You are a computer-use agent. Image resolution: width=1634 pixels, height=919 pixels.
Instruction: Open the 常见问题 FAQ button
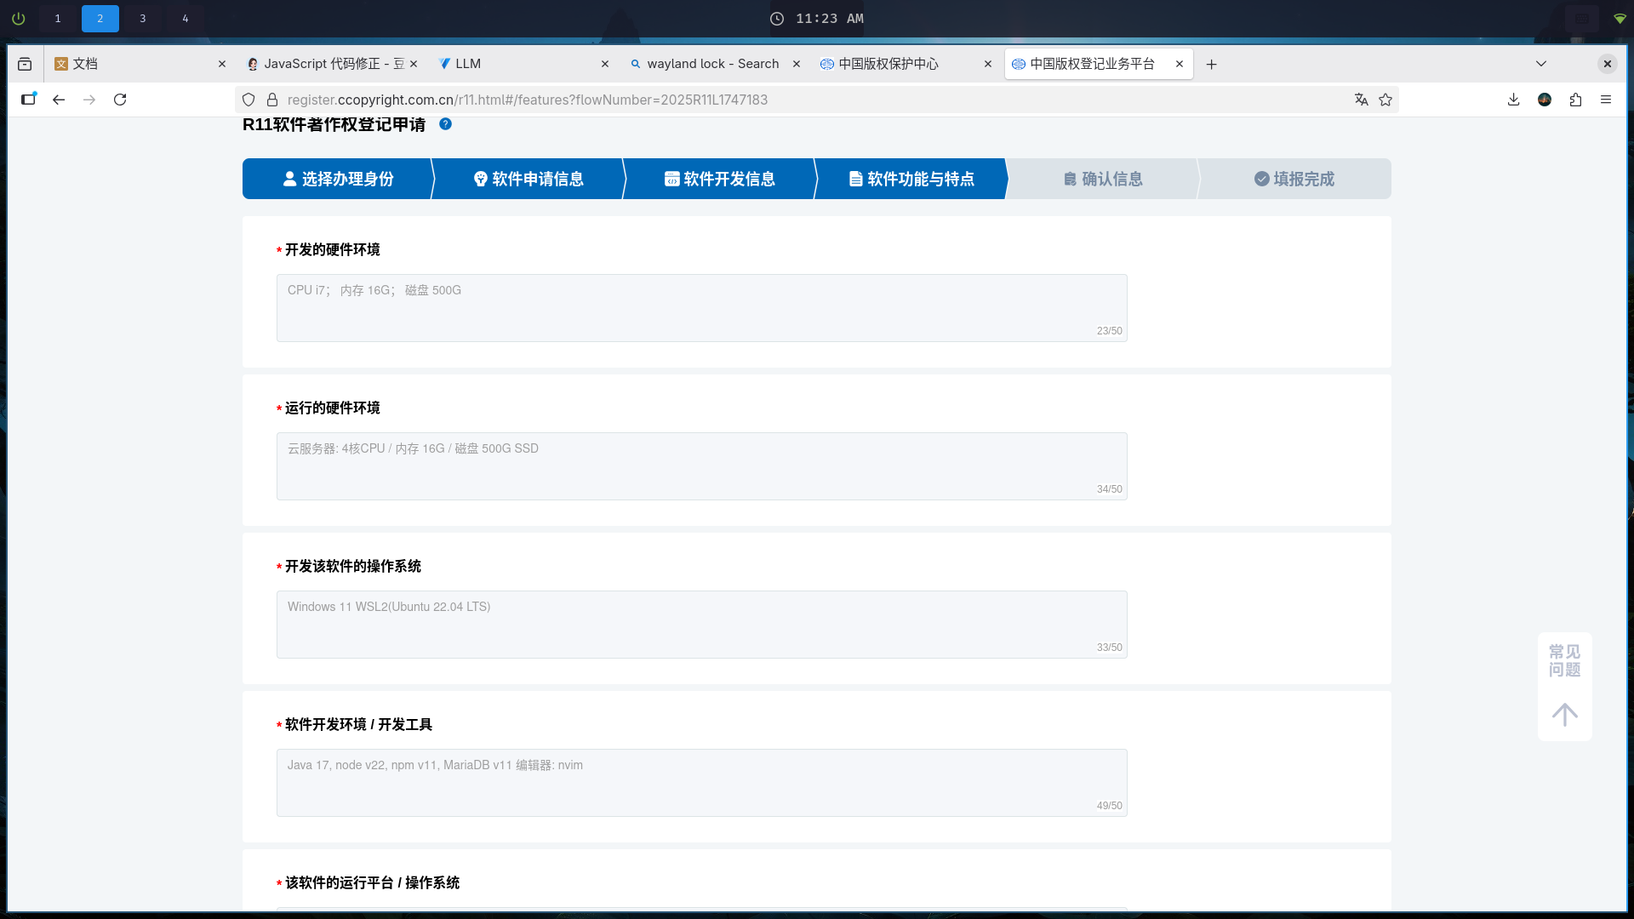point(1564,660)
